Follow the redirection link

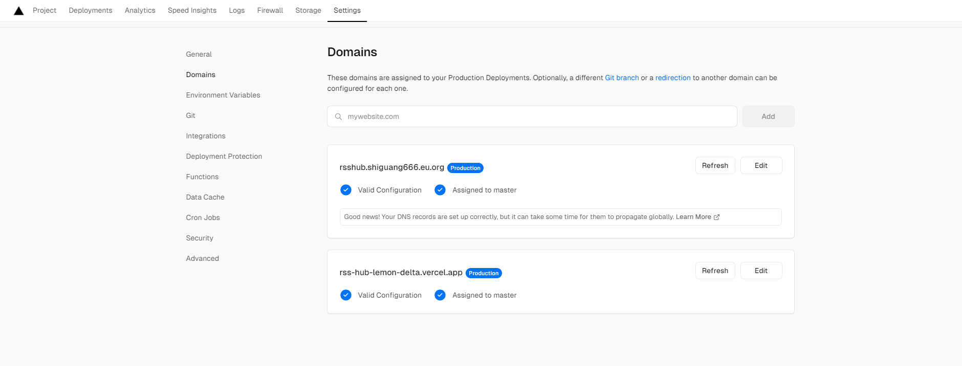673,78
